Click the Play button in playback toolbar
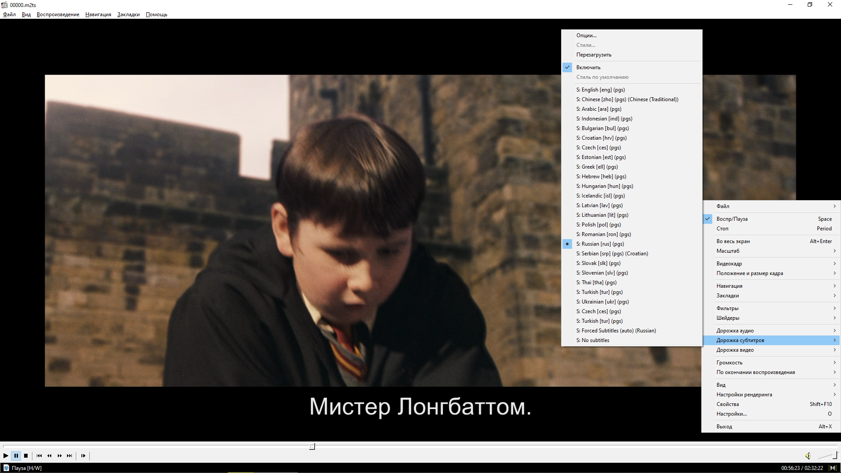Viewport: 841px width, 473px height. point(6,456)
